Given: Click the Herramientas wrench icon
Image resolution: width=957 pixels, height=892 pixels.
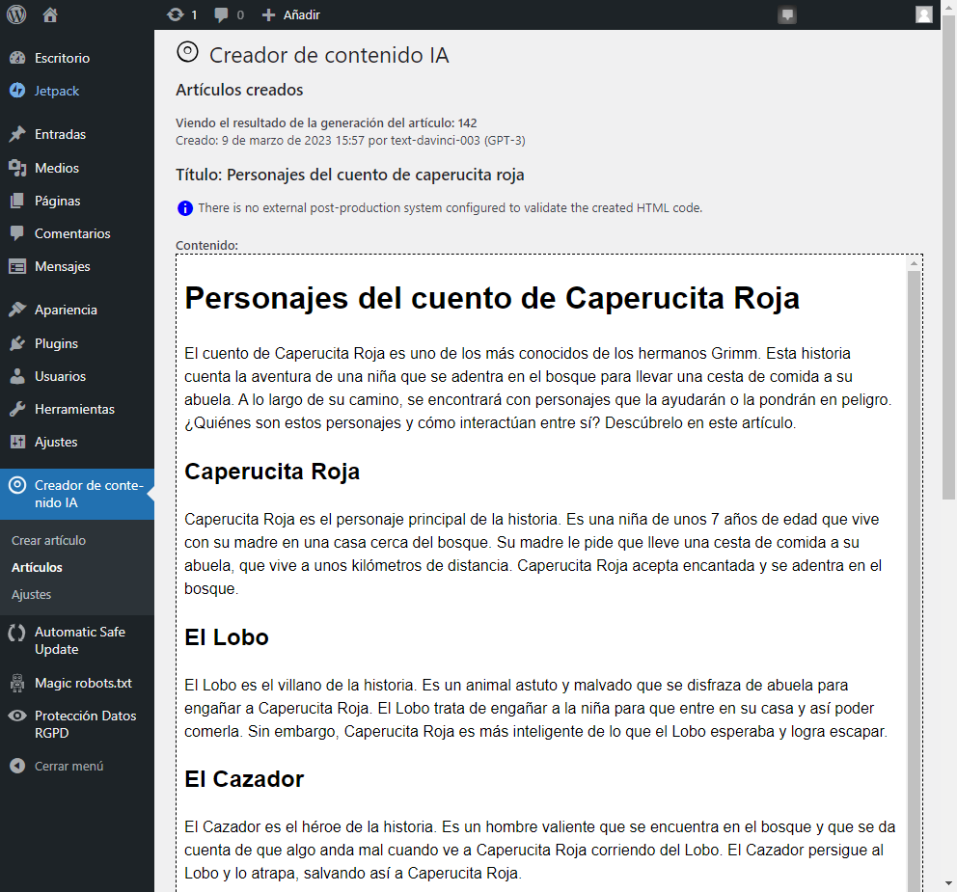Looking at the screenshot, I should [17, 409].
